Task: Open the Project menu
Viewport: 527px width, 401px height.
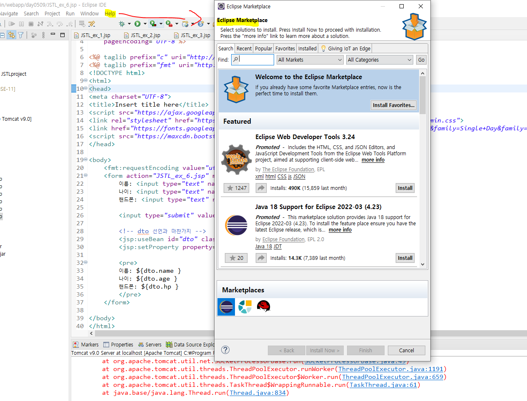Action: 52,14
